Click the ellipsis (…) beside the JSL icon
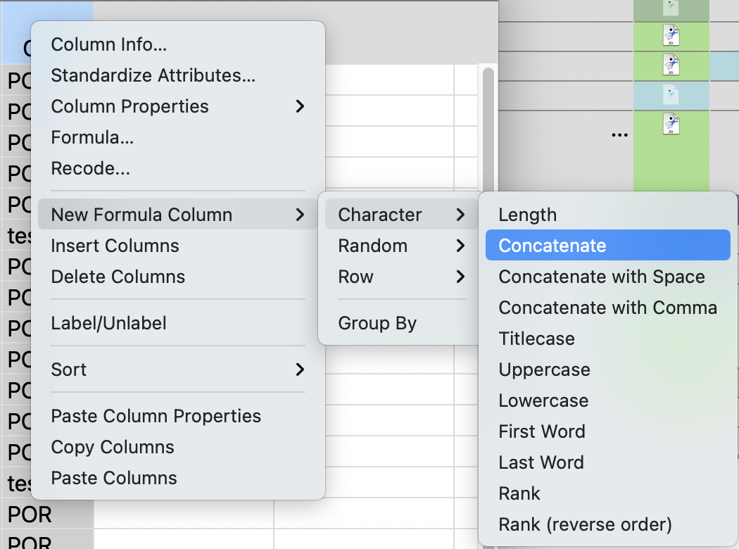 (x=619, y=134)
